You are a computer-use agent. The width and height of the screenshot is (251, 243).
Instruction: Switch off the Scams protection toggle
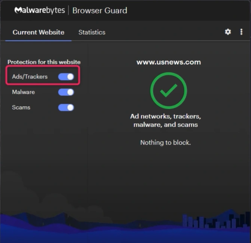click(66, 108)
